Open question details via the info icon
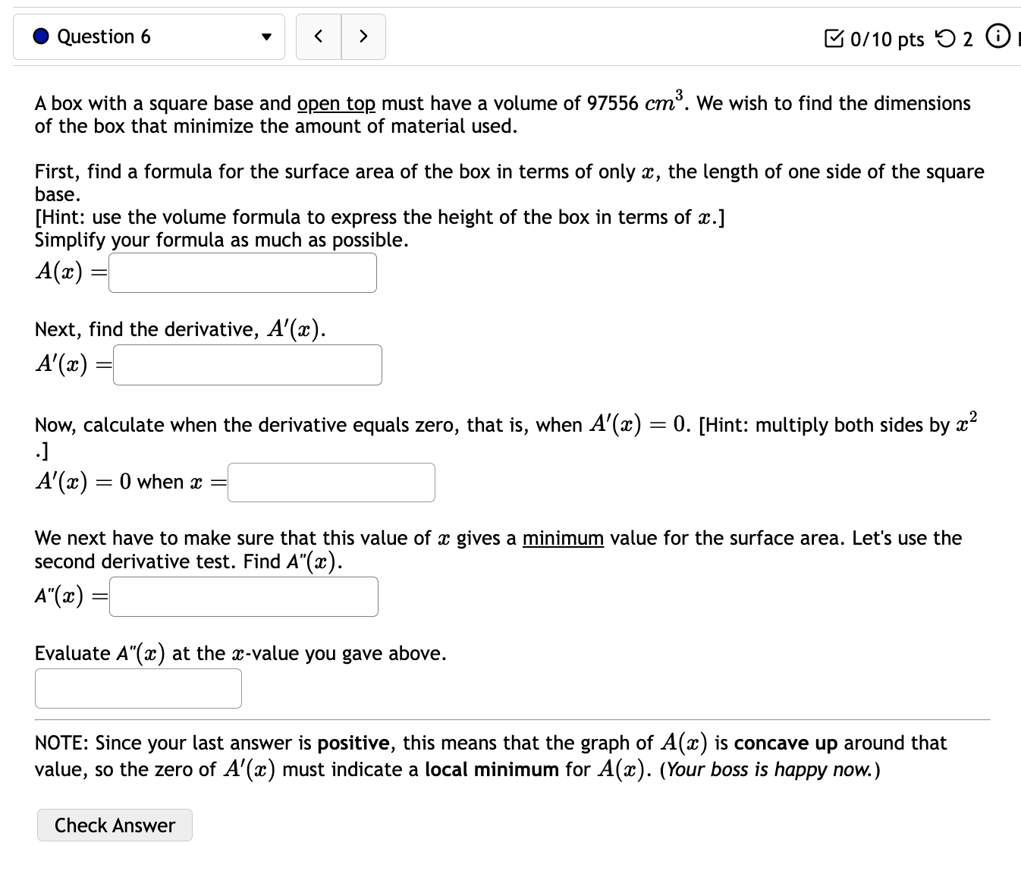This screenshot has height=874, width=1021. click(998, 36)
